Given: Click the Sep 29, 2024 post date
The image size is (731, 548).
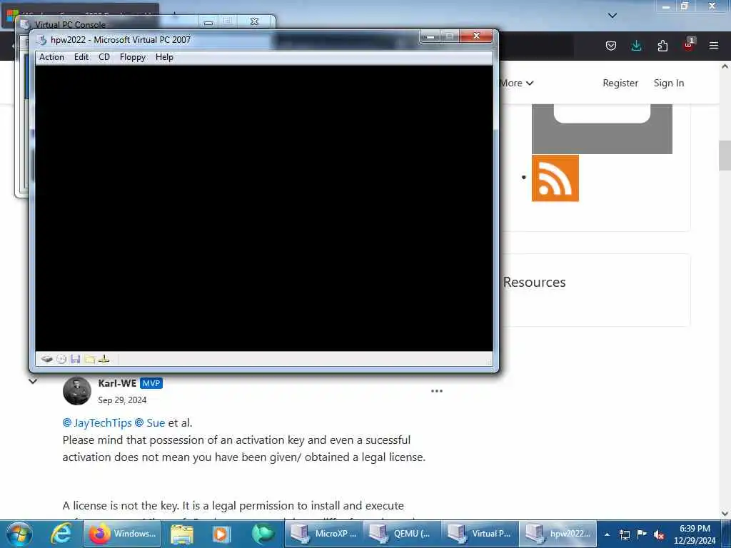Looking at the screenshot, I should click(x=122, y=400).
